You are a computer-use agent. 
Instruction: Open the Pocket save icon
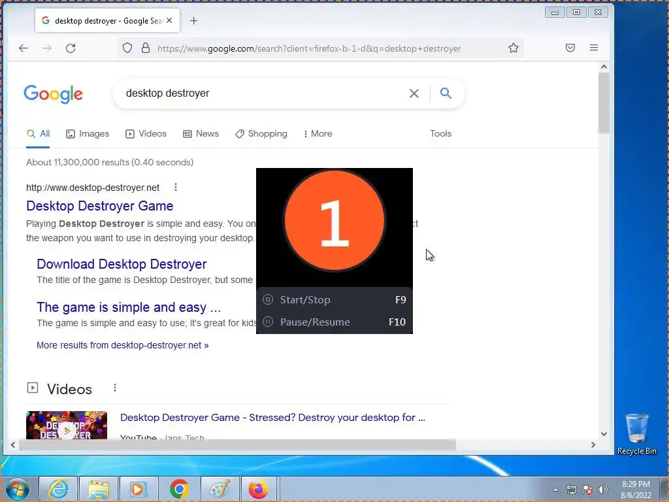570,48
